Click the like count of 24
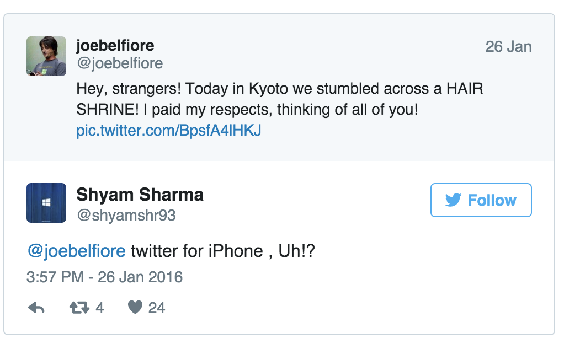 pyautogui.click(x=157, y=308)
